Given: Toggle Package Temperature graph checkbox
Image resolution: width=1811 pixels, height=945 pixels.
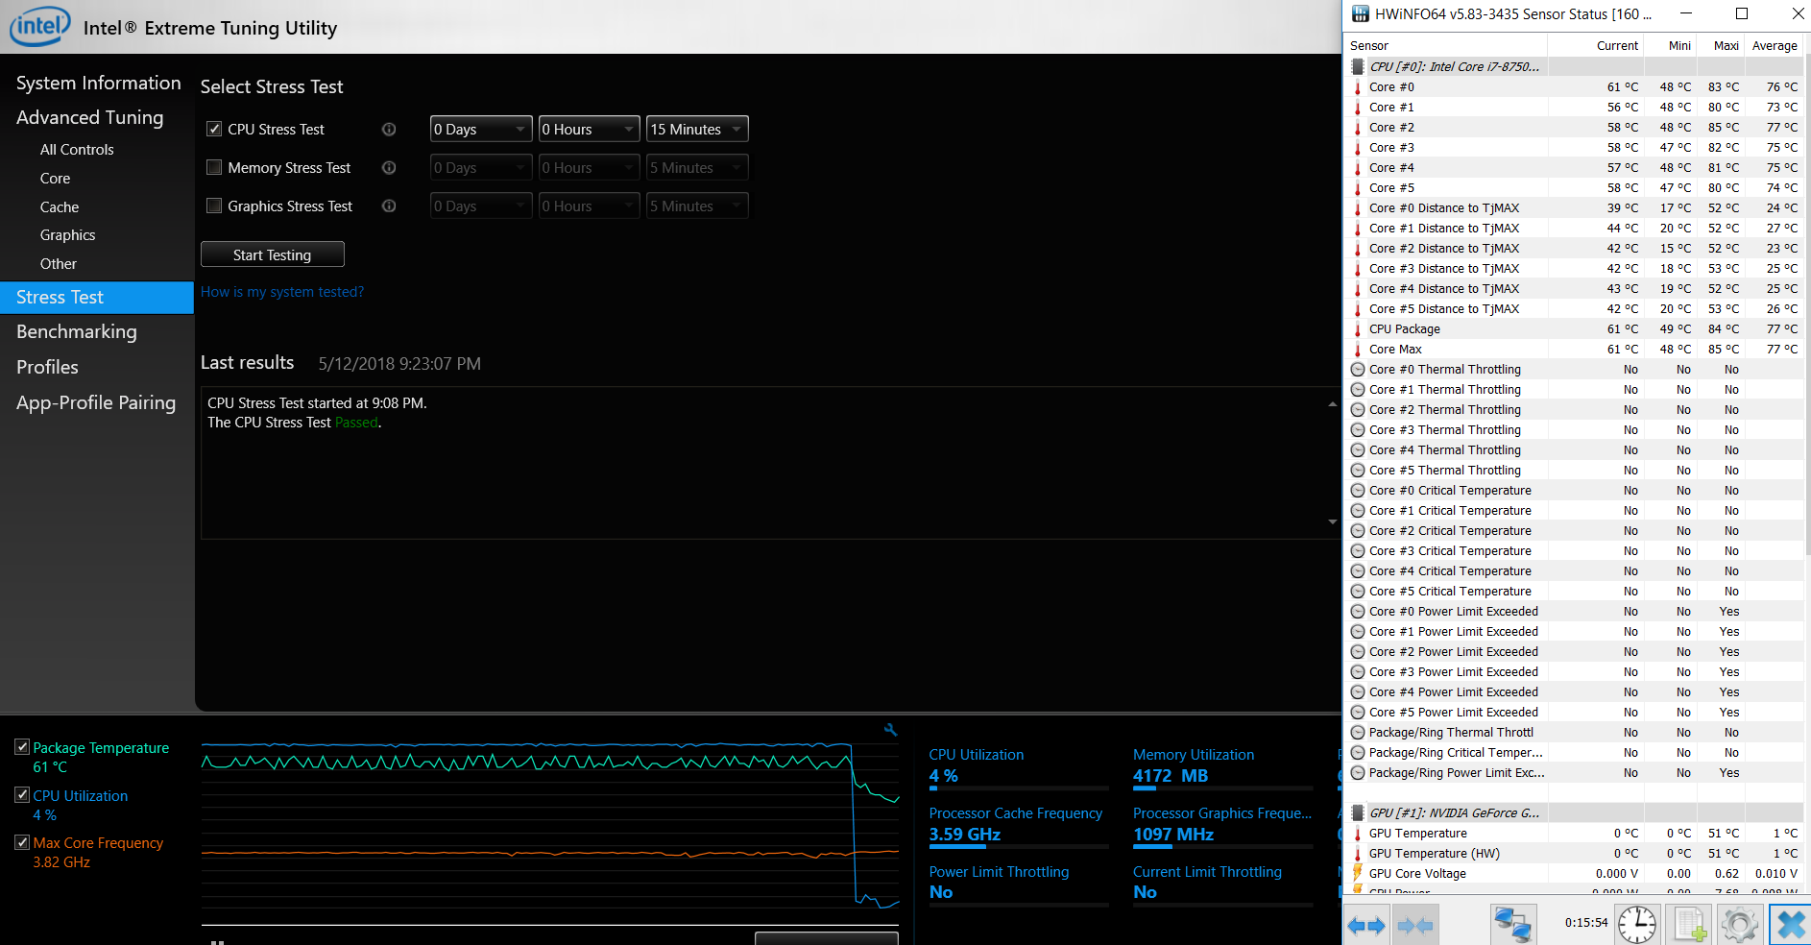Looking at the screenshot, I should (22, 746).
